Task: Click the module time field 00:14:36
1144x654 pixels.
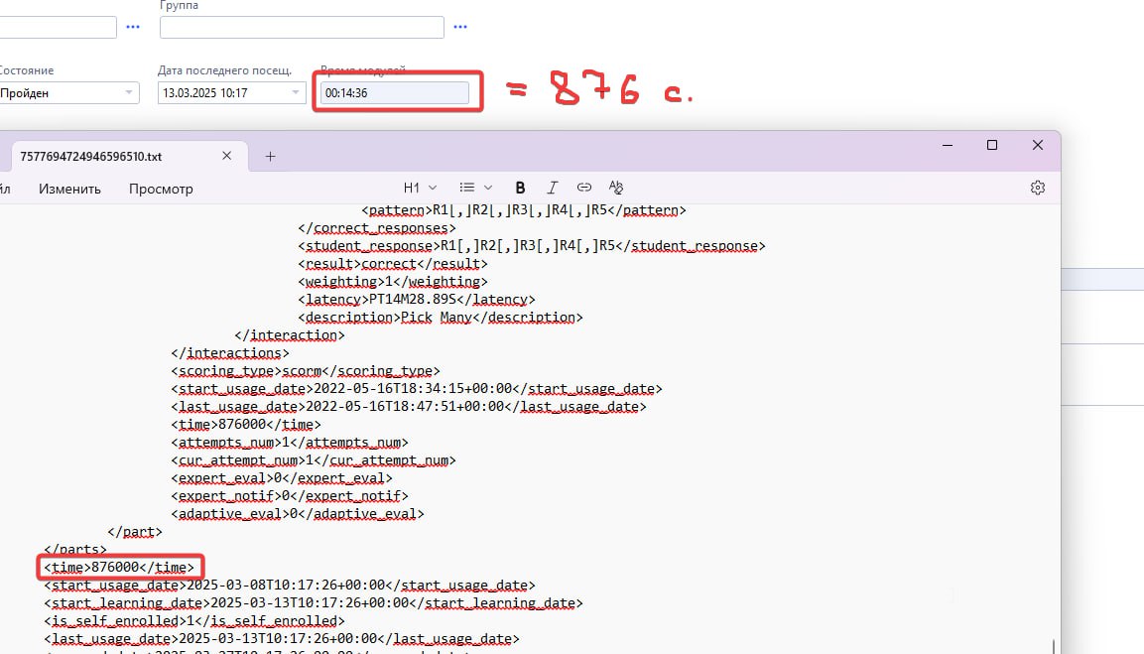Action: (394, 92)
